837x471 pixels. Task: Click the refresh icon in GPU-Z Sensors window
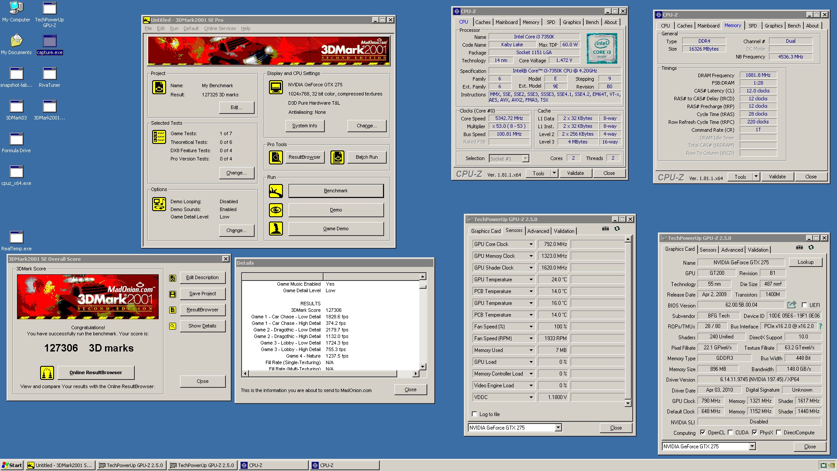click(x=617, y=229)
